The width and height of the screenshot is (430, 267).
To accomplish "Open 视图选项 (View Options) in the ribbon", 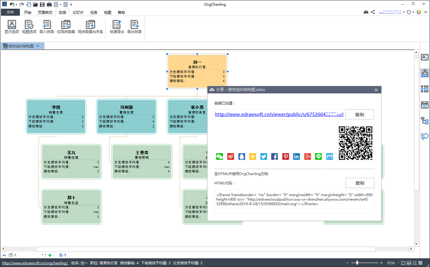I will click(x=29, y=27).
